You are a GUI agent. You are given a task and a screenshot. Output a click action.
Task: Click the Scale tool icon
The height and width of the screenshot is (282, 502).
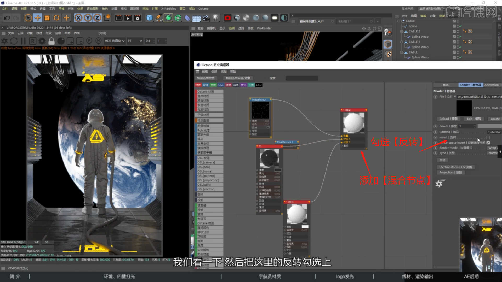point(47,18)
